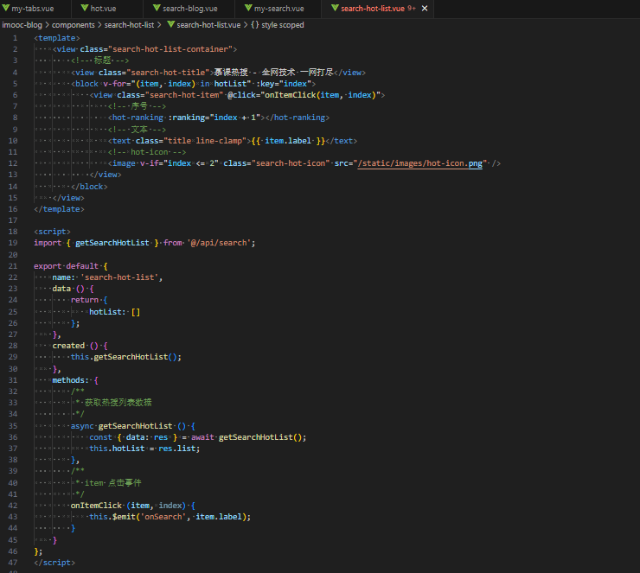Click line number 21 in gutter
Viewport: 640px width, 573px height.
13,266
